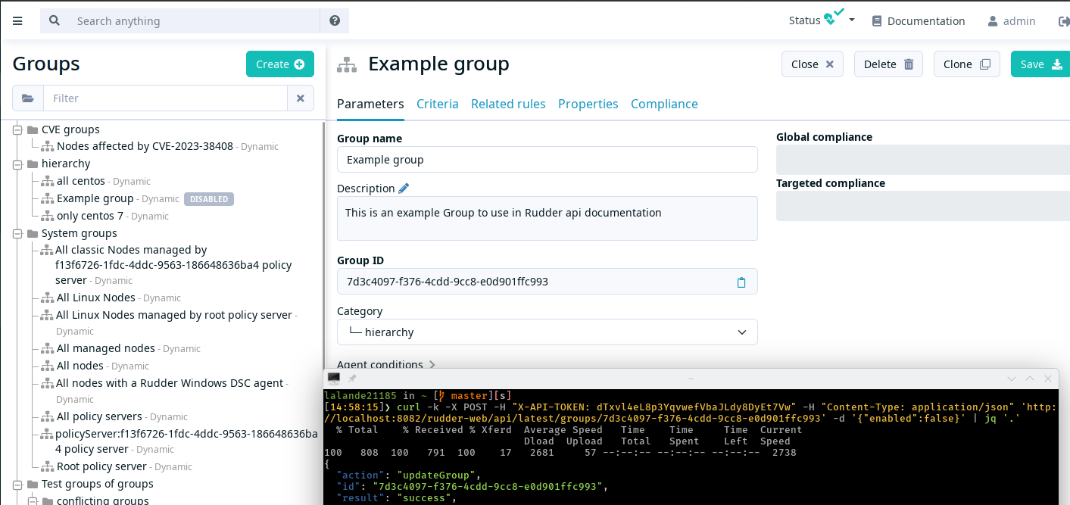Open the Compliance tab
Image resolution: width=1070 pixels, height=505 pixels.
[664, 104]
